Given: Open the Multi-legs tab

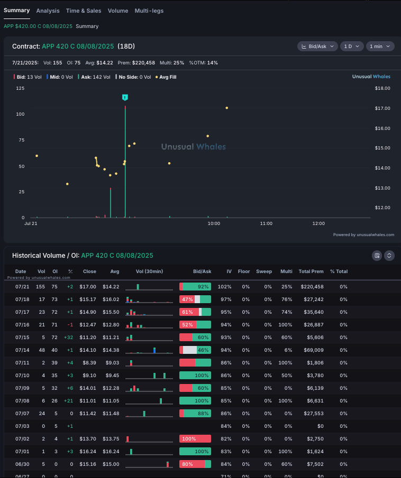Looking at the screenshot, I should click(149, 11).
